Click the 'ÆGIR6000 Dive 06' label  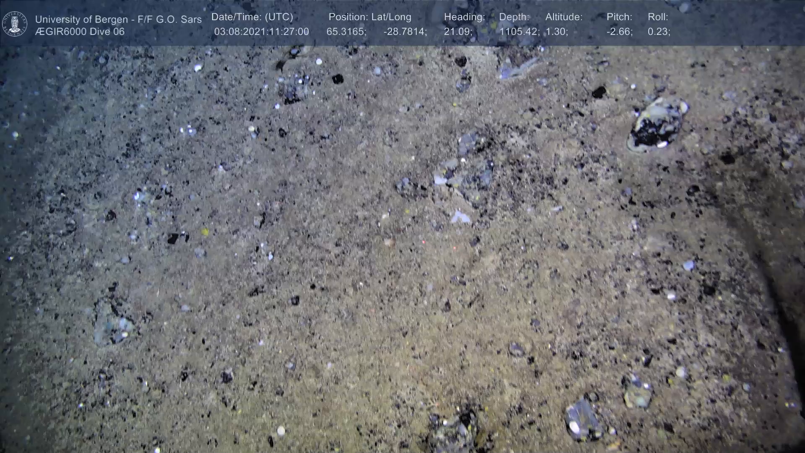click(80, 32)
